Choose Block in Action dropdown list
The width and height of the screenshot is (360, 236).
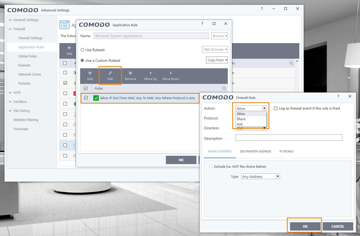pyautogui.click(x=241, y=119)
